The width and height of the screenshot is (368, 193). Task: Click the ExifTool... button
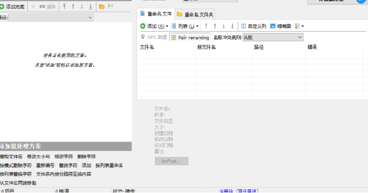pyautogui.click(x=171, y=161)
